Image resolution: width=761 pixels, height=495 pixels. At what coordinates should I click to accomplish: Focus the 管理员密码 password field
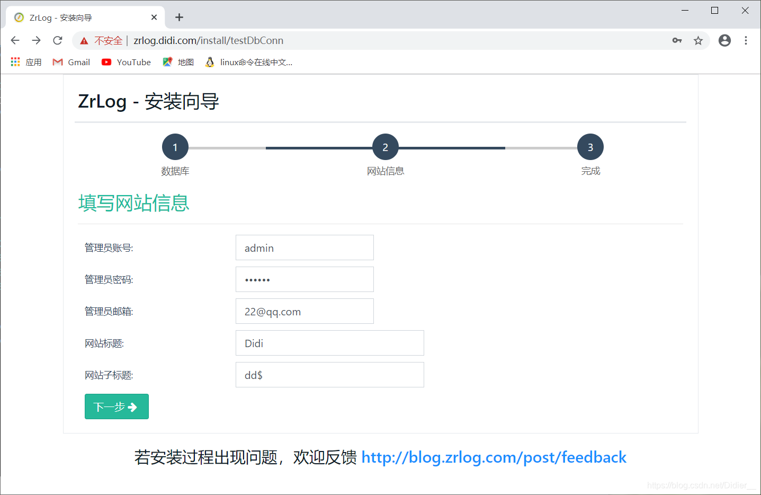(x=305, y=279)
